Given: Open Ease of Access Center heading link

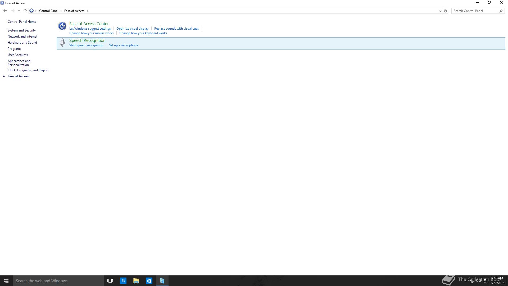Looking at the screenshot, I should pos(89,24).
